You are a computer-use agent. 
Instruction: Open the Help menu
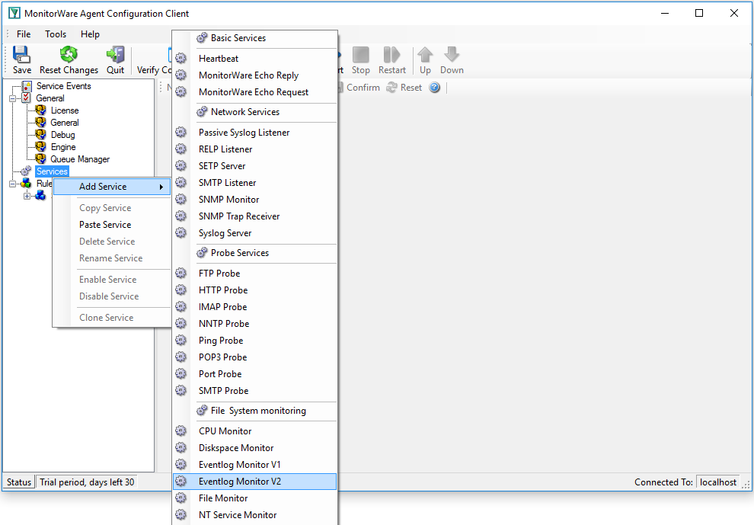90,34
